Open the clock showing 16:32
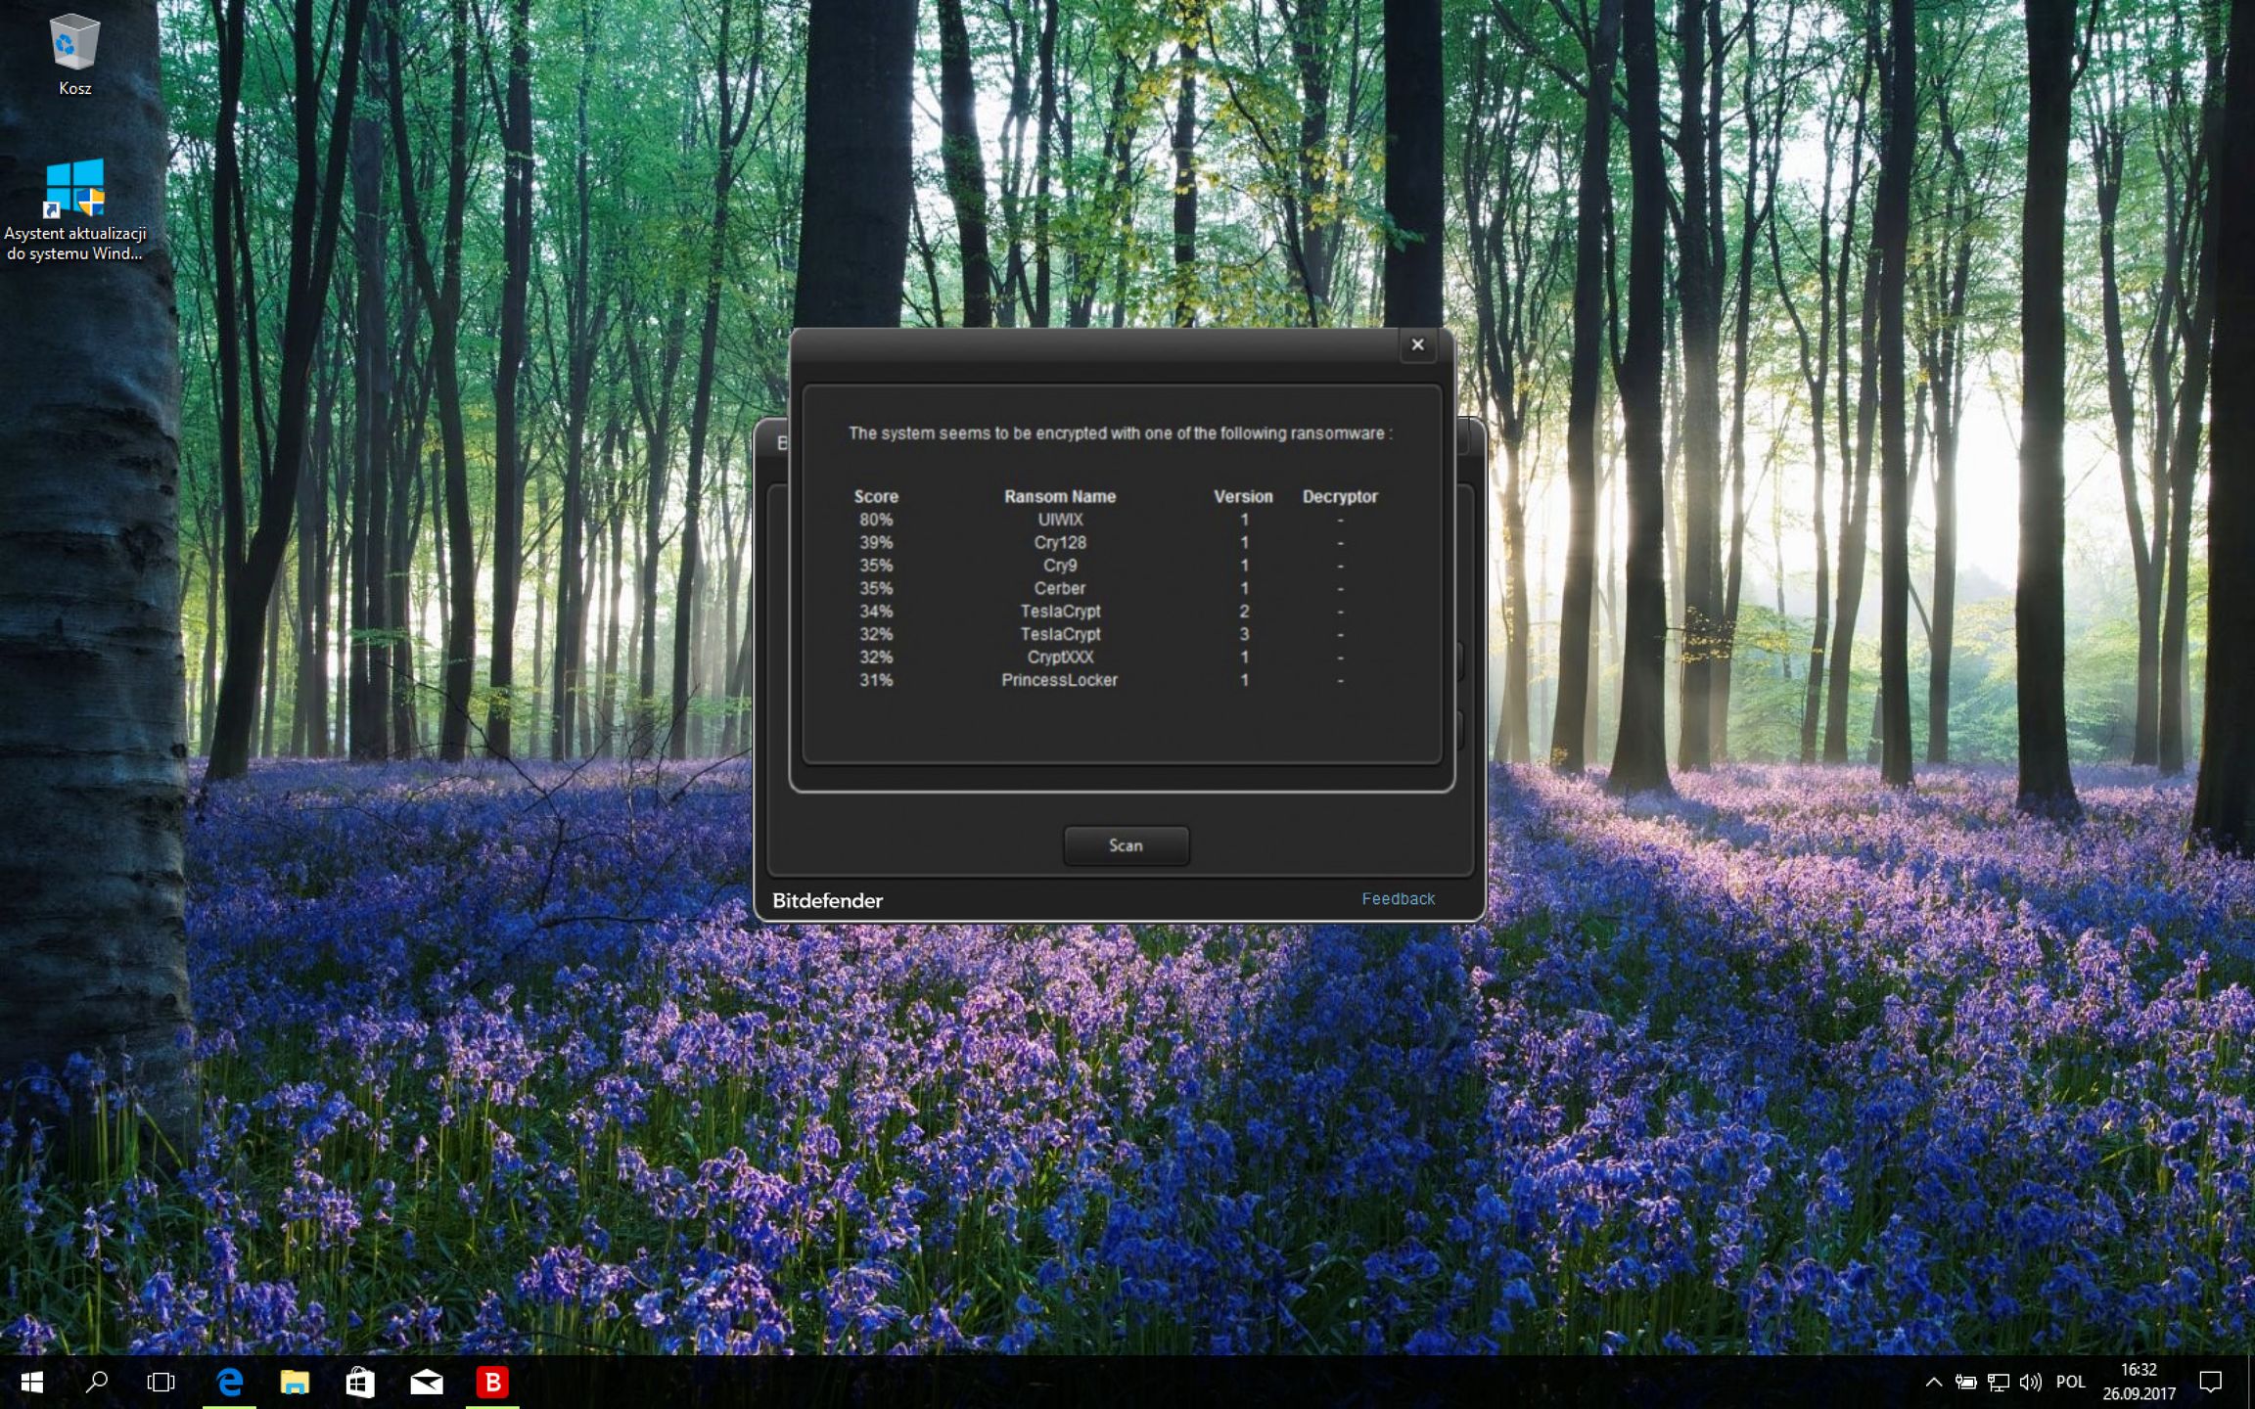This screenshot has height=1409, width=2255. point(2140,1382)
